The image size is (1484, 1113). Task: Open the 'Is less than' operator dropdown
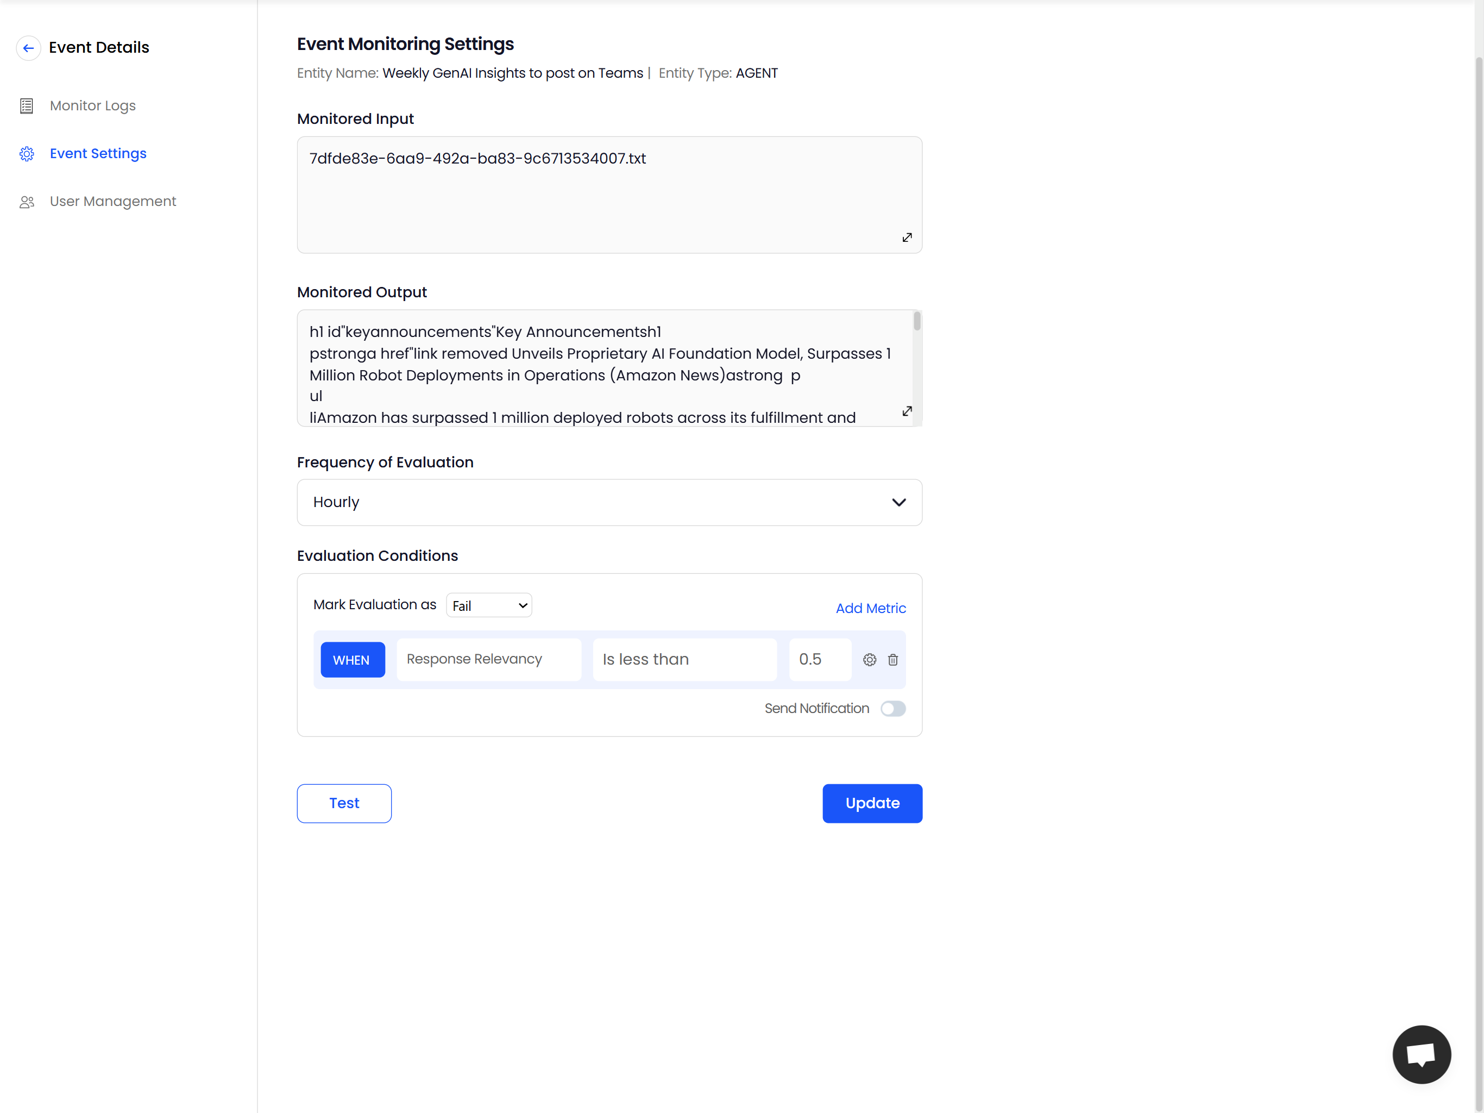685,660
